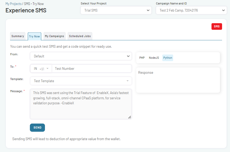This screenshot has width=230, height=152.
Task: Expand the IN +91 country code selector
Action: coord(41,68)
